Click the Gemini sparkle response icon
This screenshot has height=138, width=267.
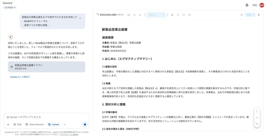10,37
